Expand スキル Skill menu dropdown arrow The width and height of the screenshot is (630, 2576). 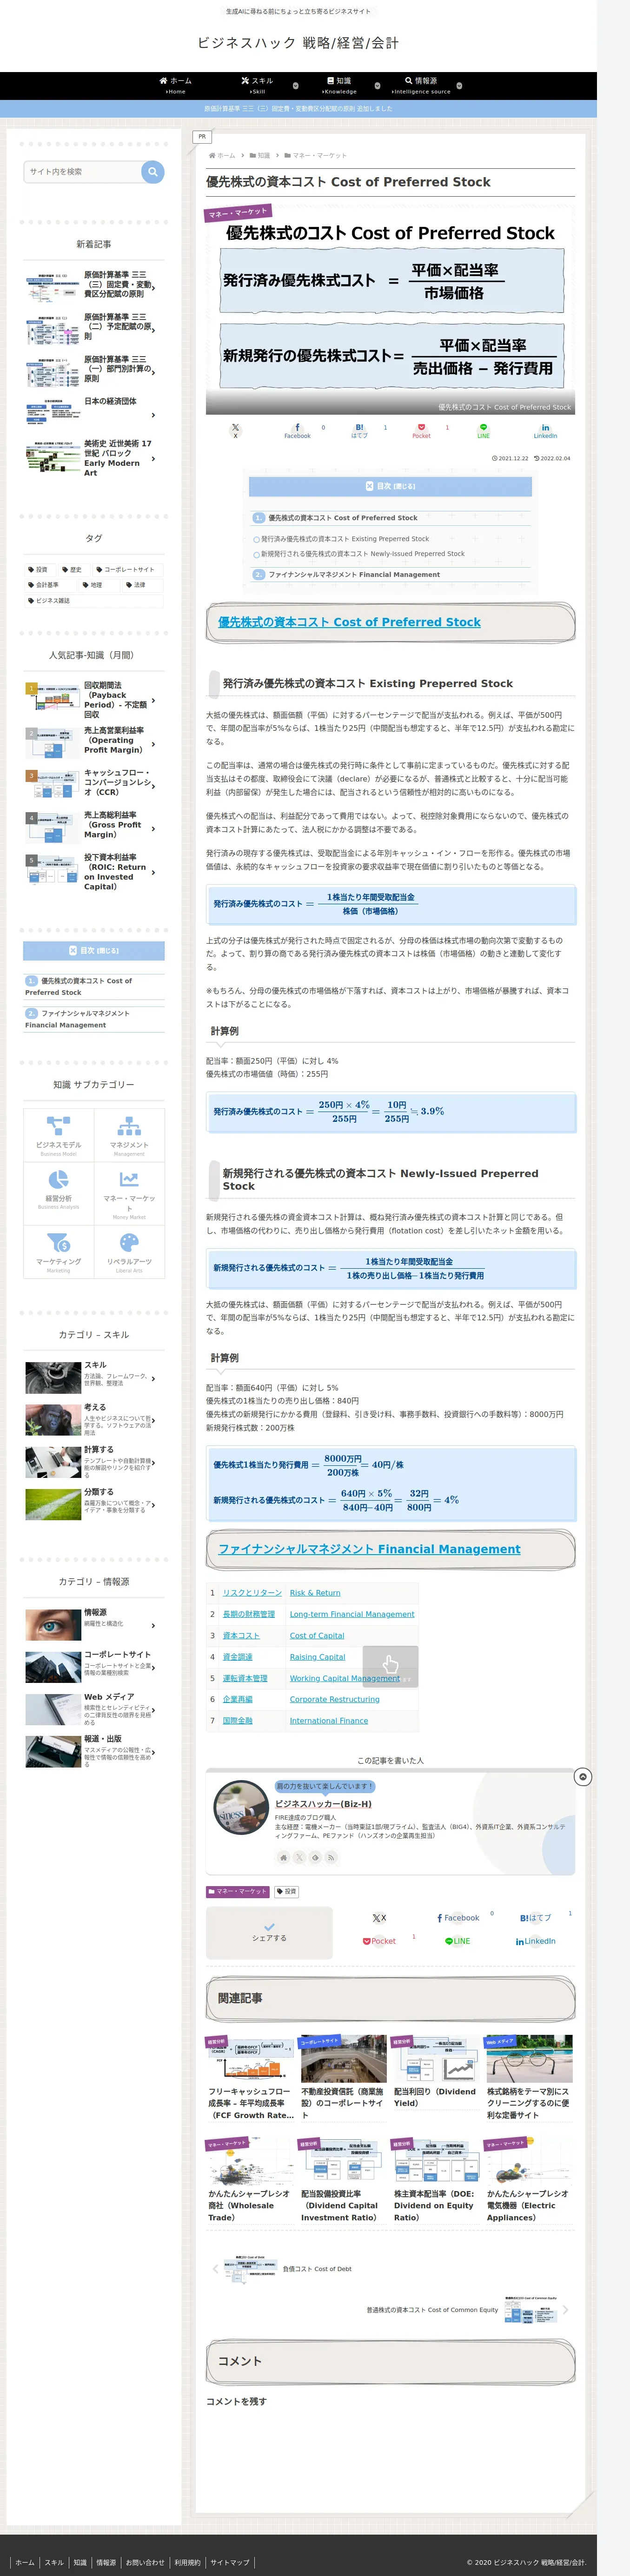(295, 86)
